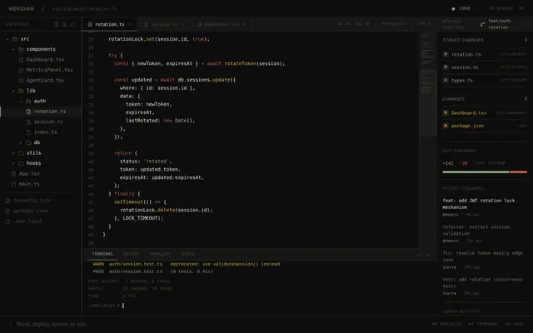Click the diff summary added/removed bar
Viewport: 533px width, 333px height.
(x=485, y=172)
